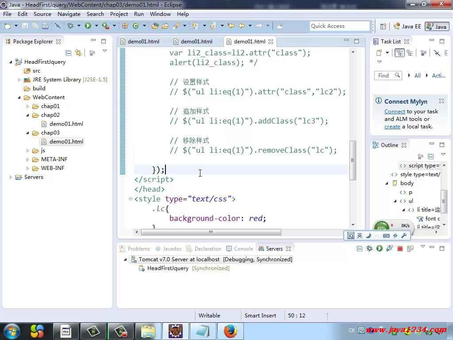The height and width of the screenshot is (340, 453).
Task: Open the Window menu
Action: [160, 14]
